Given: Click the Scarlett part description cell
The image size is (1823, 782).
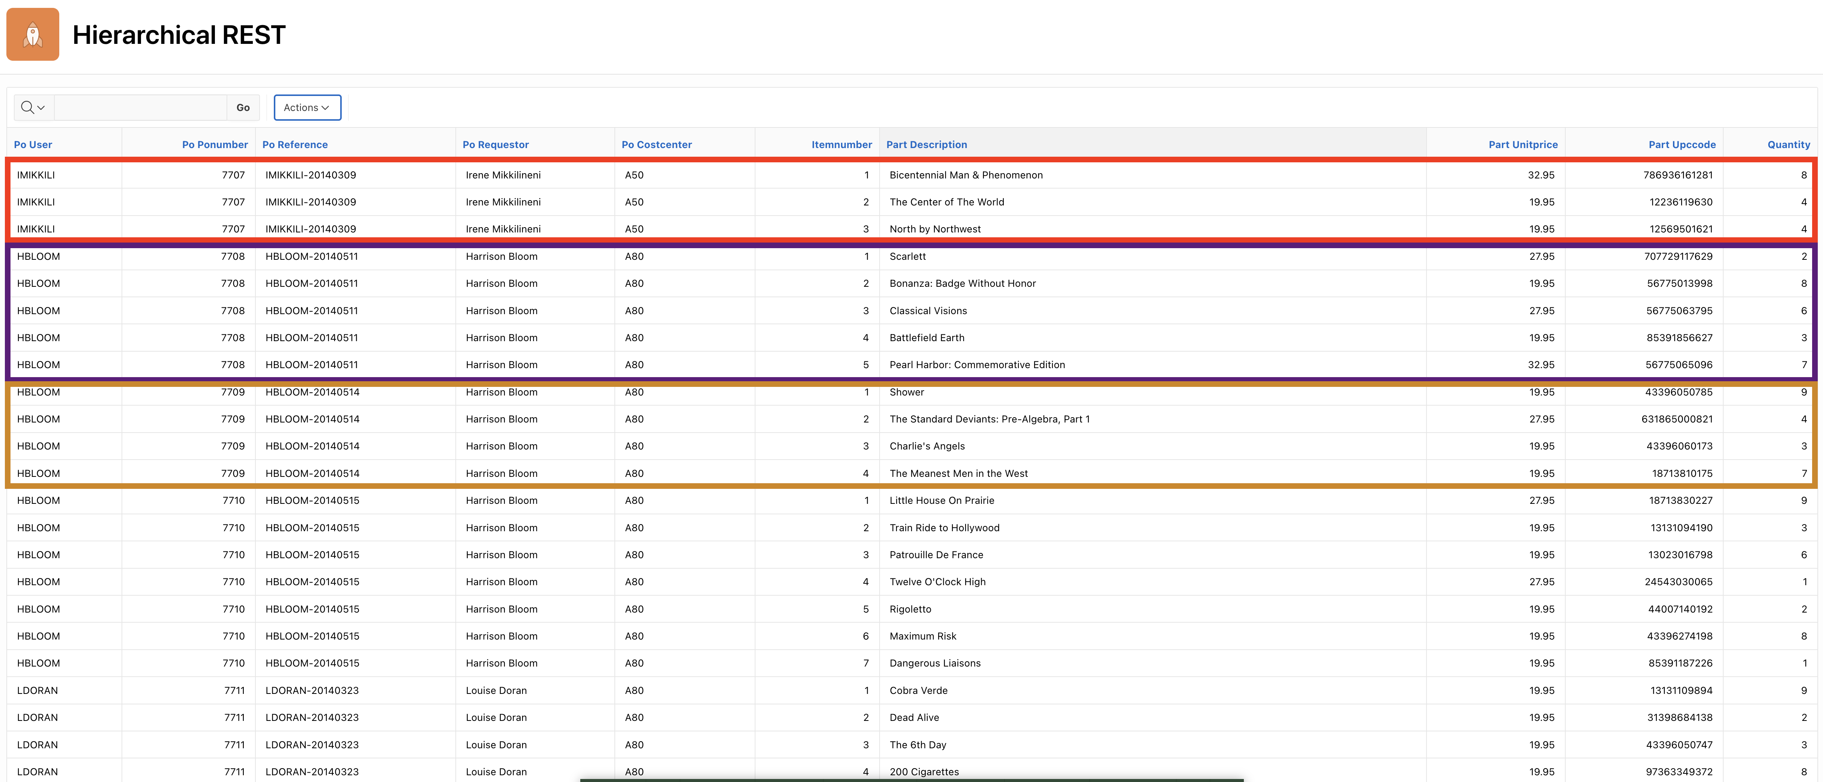Looking at the screenshot, I should click(x=907, y=257).
